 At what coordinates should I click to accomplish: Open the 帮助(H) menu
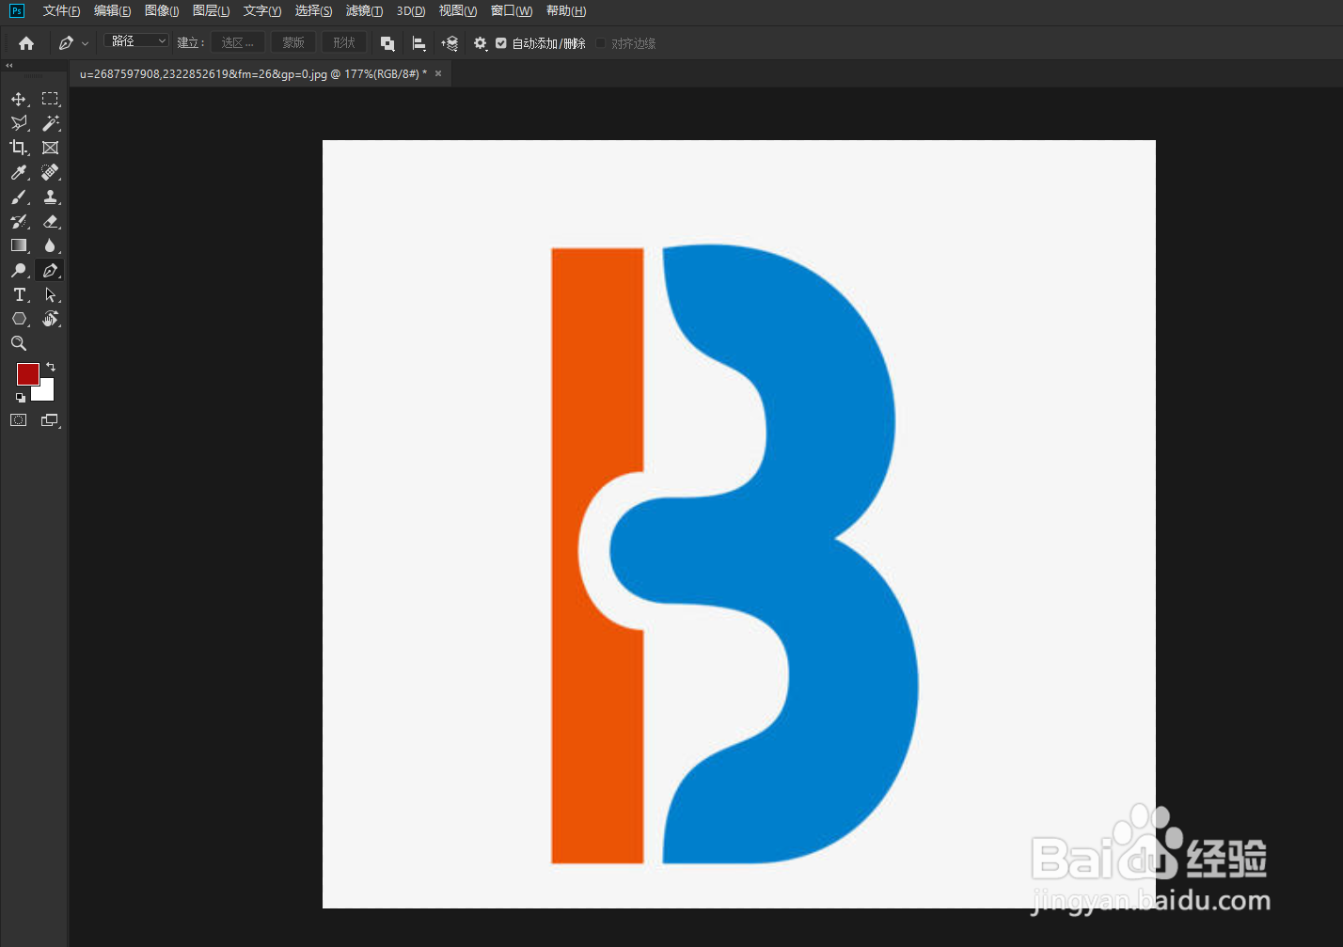[566, 11]
